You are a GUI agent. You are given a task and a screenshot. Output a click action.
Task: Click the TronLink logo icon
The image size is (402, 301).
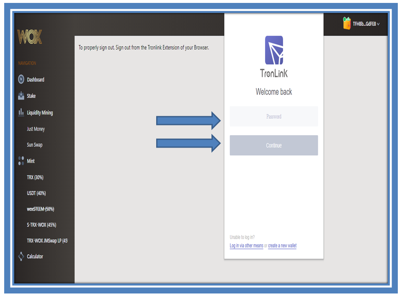(274, 50)
